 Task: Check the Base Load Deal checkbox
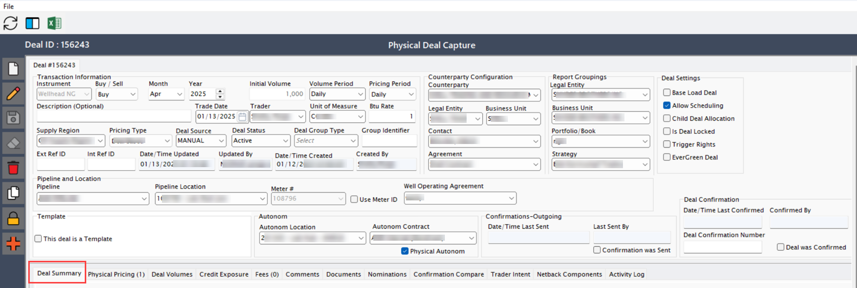click(667, 93)
